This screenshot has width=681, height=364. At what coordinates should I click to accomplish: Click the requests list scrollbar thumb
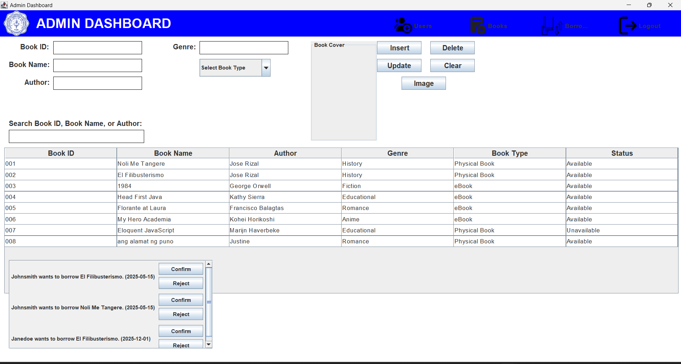[209, 302]
